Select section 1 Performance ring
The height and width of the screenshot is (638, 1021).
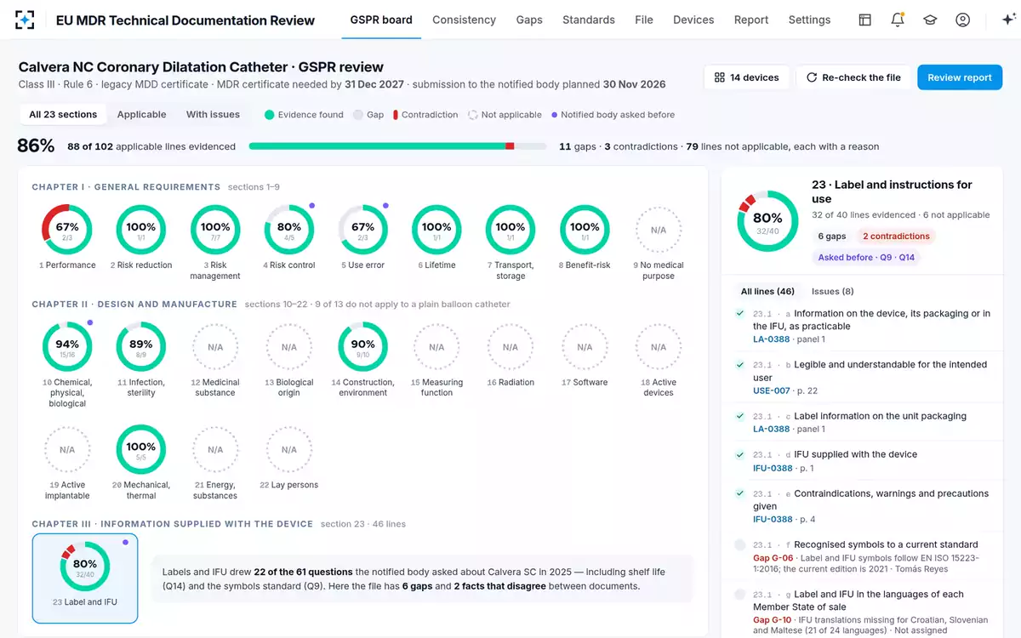[67, 230]
